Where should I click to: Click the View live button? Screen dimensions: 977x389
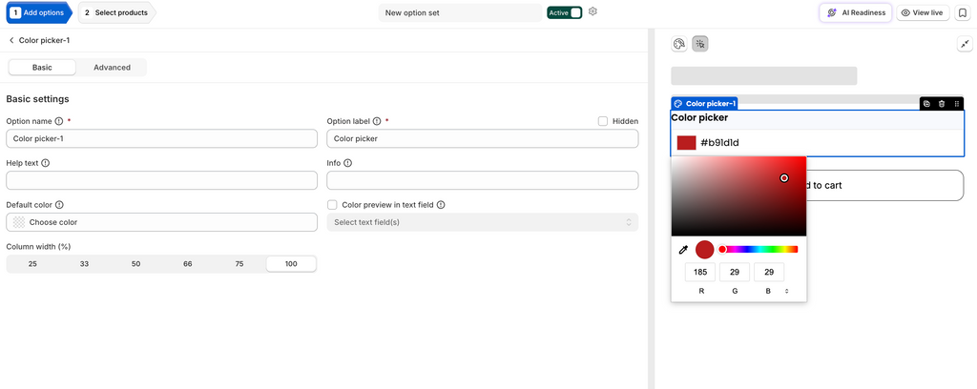click(x=923, y=12)
